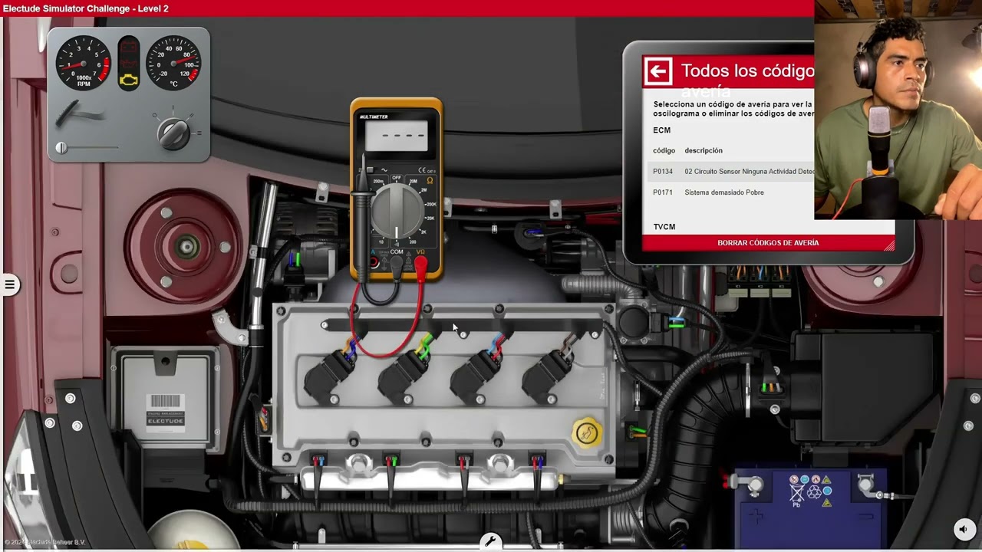The height and width of the screenshot is (552, 982).
Task: Adjust the throttle slider knob
Action: [61, 148]
